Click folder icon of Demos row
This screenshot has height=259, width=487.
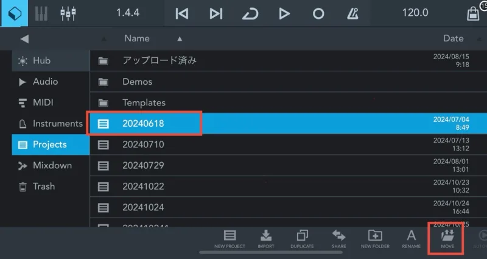pyautogui.click(x=103, y=82)
